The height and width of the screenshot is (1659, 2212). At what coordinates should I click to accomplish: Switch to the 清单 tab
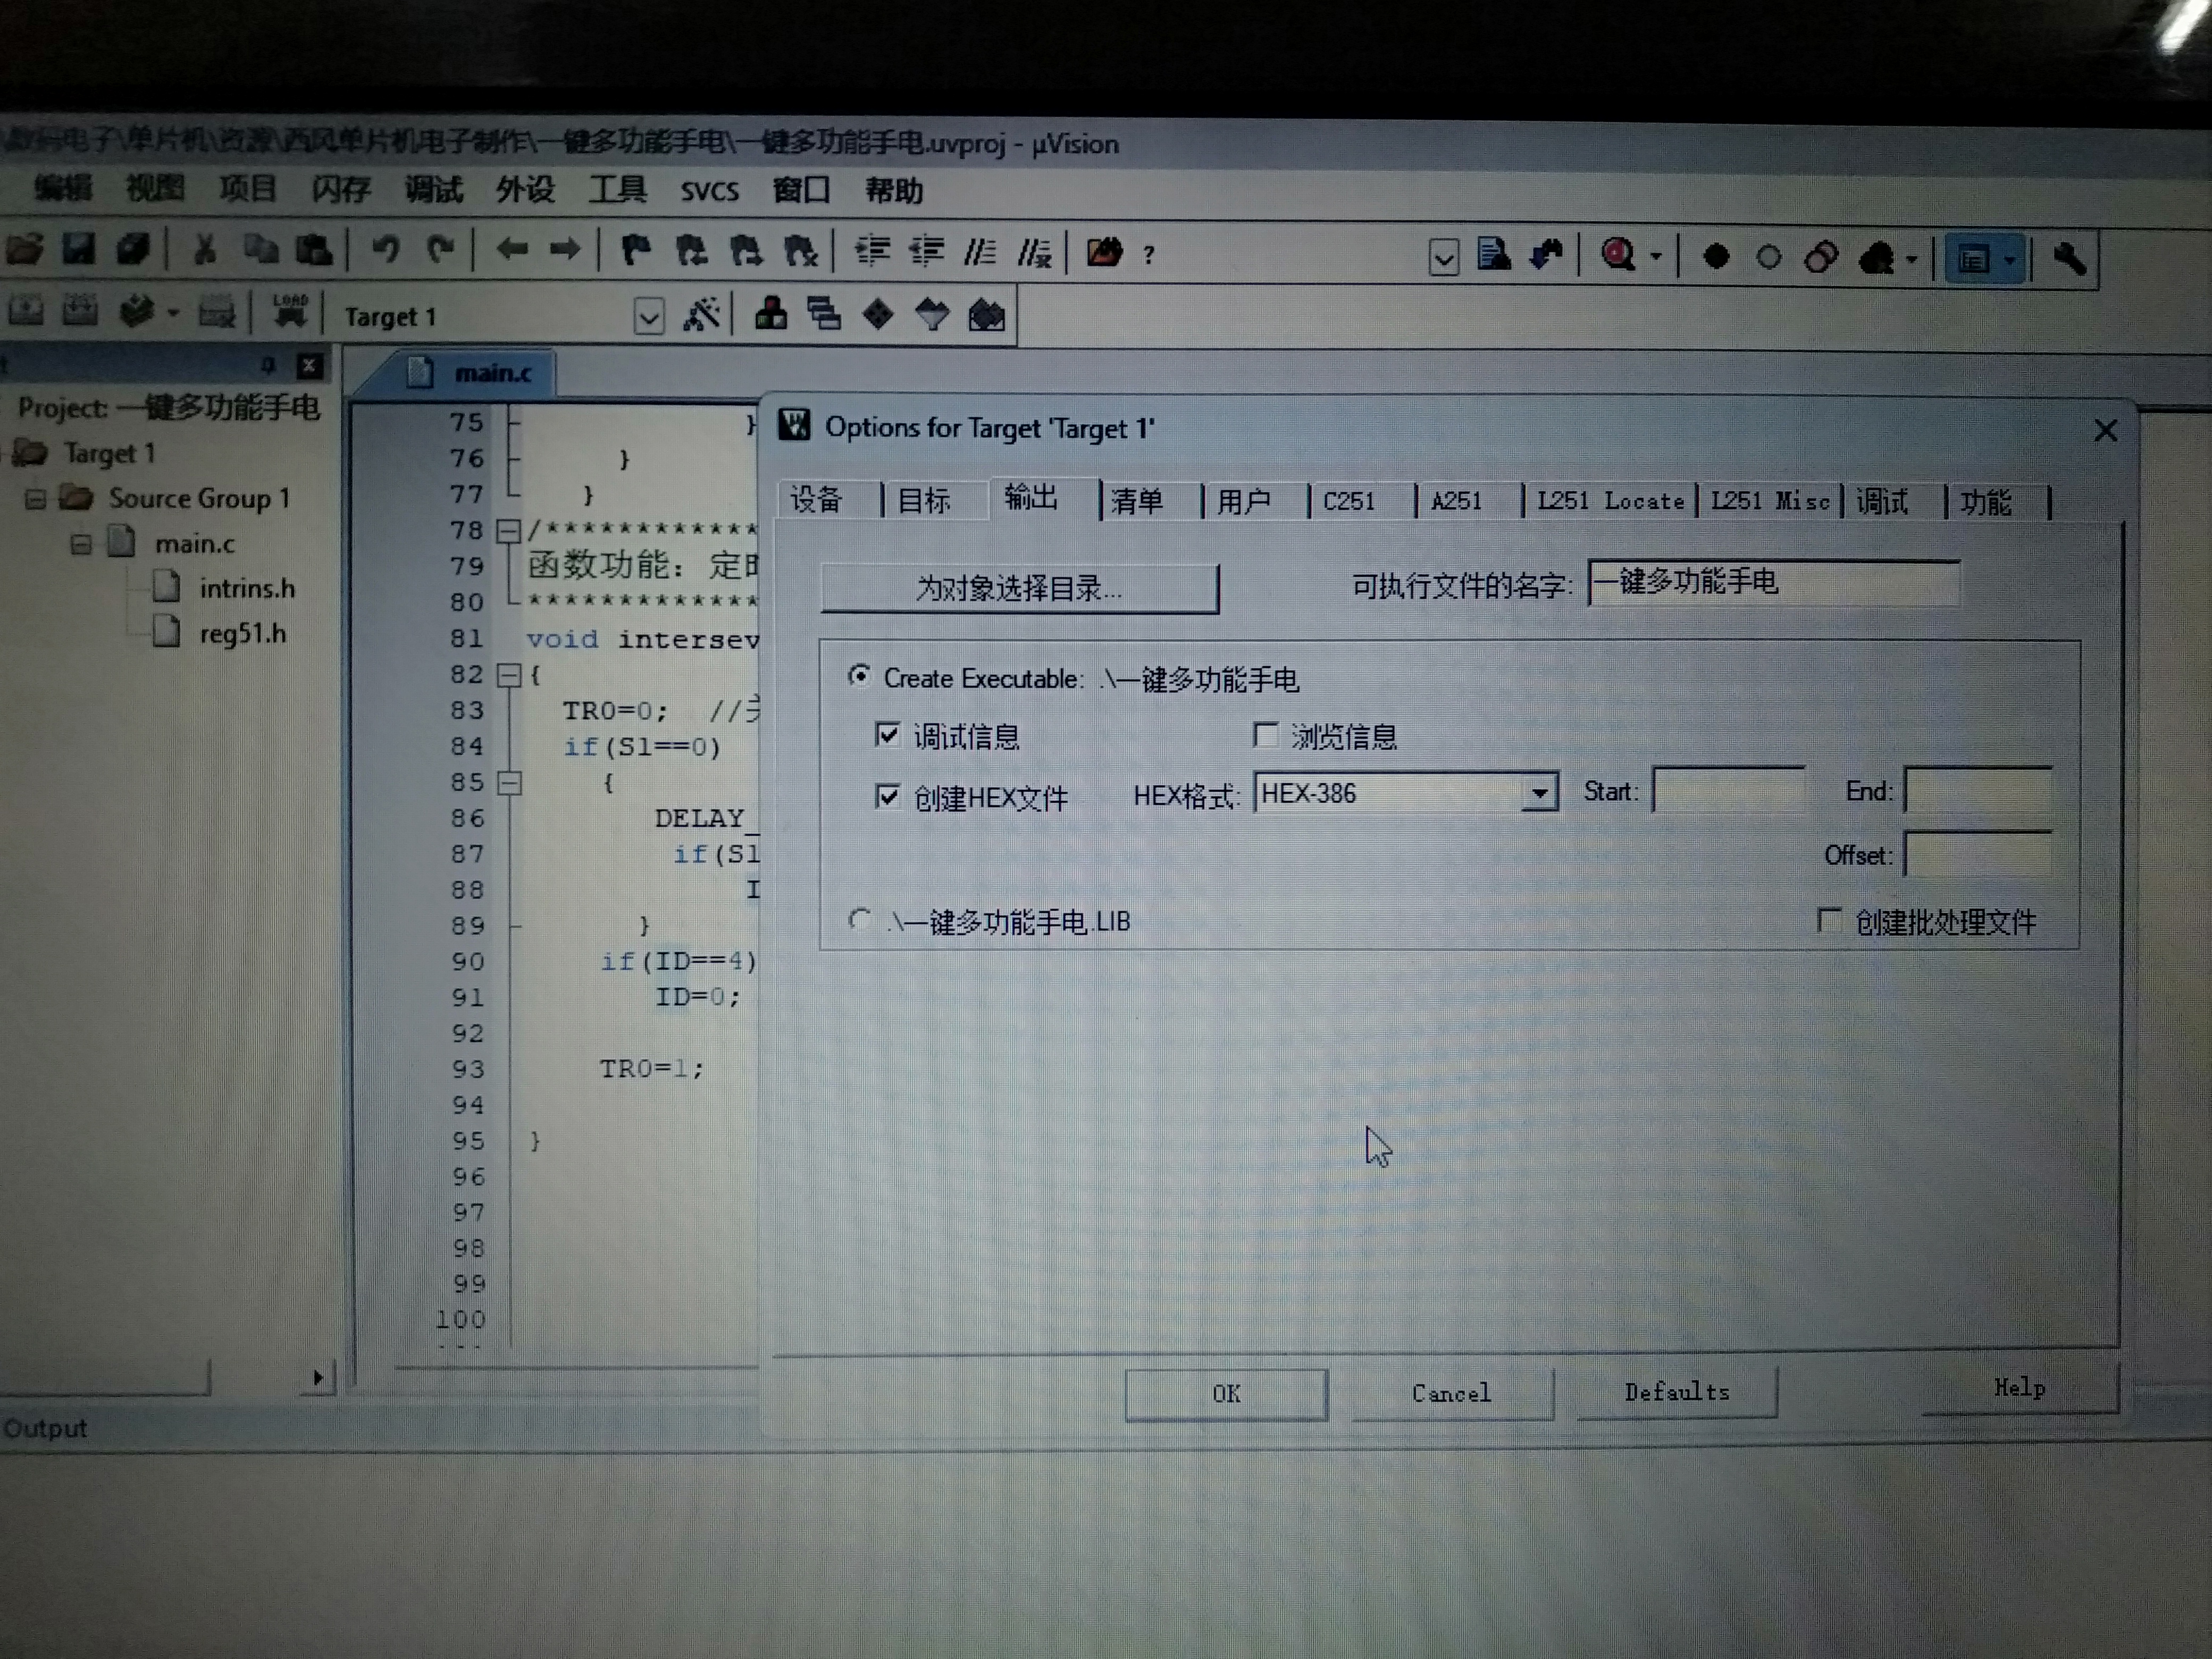pos(1137,500)
